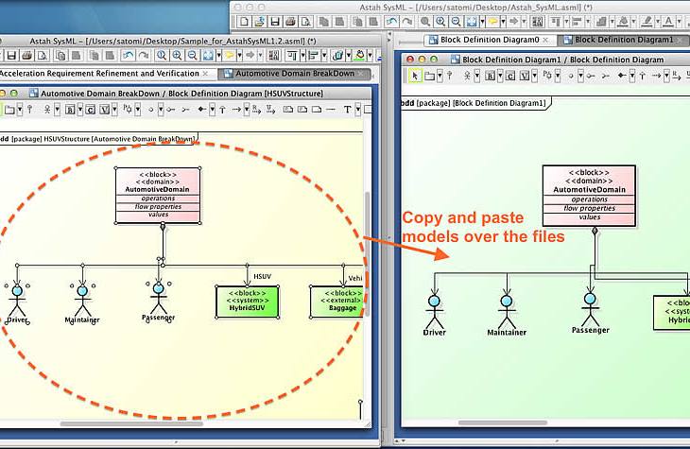
Task: Pick generalization arrow tool in Automotive Domain BreakDown toolbar
Action: [x=222, y=109]
